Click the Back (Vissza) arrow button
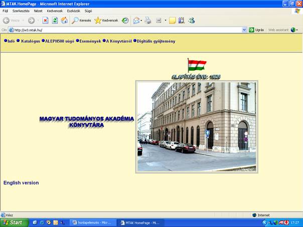303x227 pixels. pyautogui.click(x=11, y=20)
